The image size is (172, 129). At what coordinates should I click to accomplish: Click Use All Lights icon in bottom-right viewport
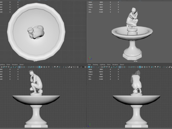(149, 67)
